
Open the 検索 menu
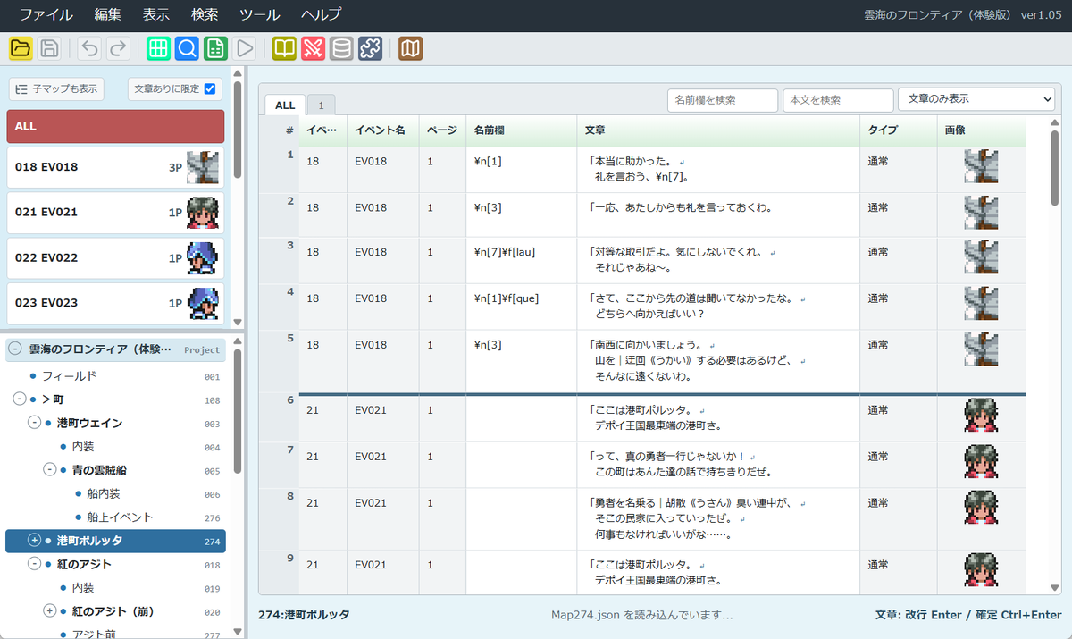coord(205,15)
